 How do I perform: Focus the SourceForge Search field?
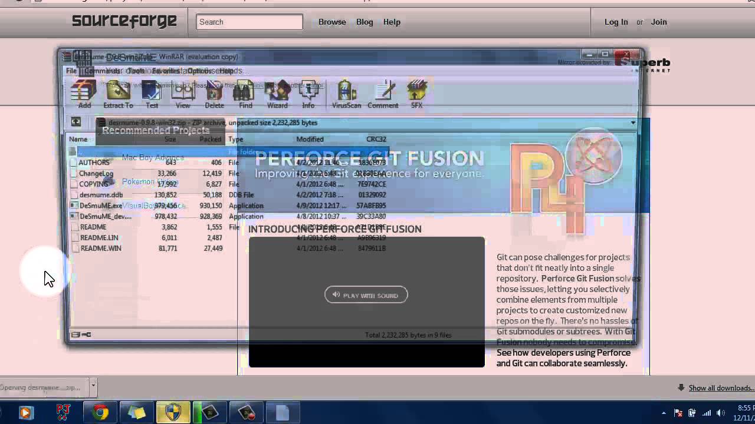pyautogui.click(x=250, y=22)
